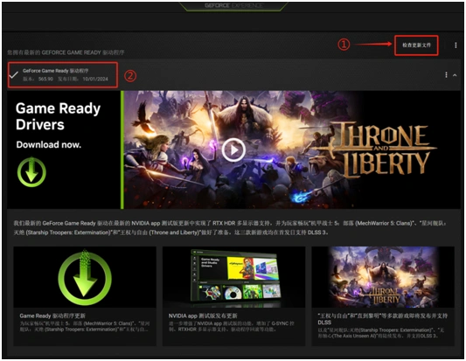Image resolution: width=466 pixels, height=361 pixels.
Task: Click the release date 10/01/2024
Action: point(83,79)
